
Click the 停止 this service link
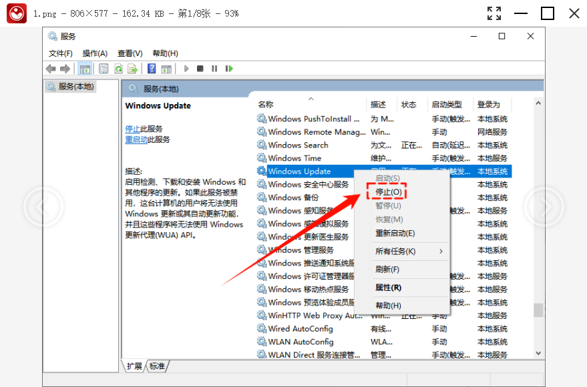click(x=132, y=129)
